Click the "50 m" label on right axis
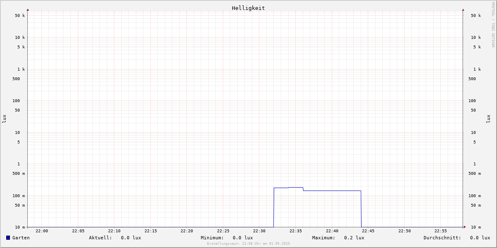 (476, 205)
